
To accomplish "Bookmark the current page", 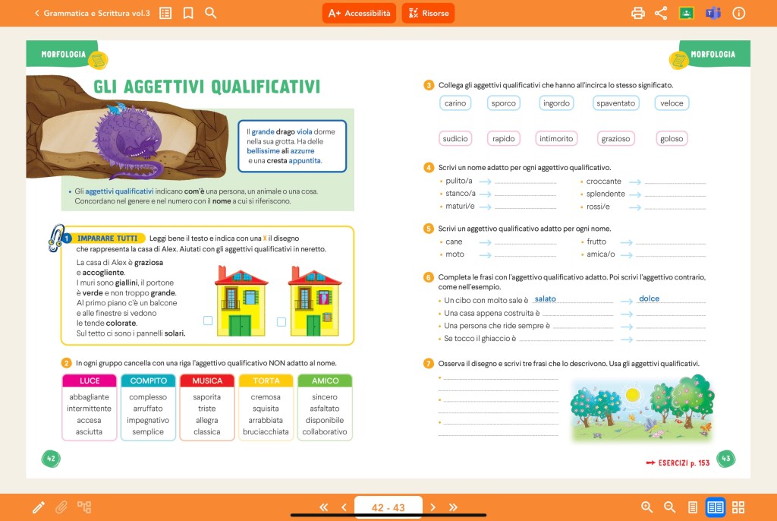I will [x=188, y=13].
